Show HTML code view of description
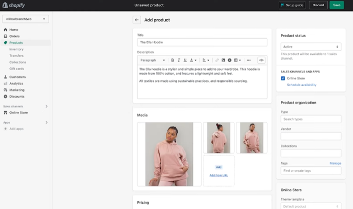353x209 pixels. click(x=261, y=60)
